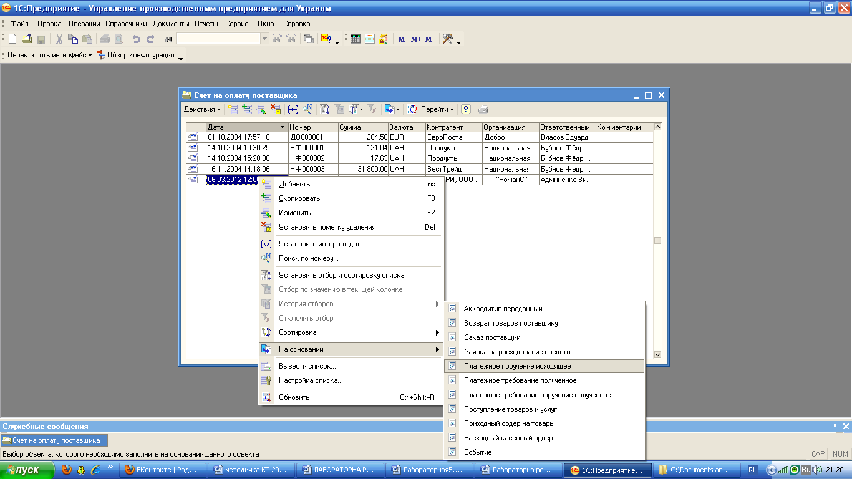This screenshot has height=479, width=852.
Task: Click the Print toolbar icon in main toolbar
Action: click(105, 39)
